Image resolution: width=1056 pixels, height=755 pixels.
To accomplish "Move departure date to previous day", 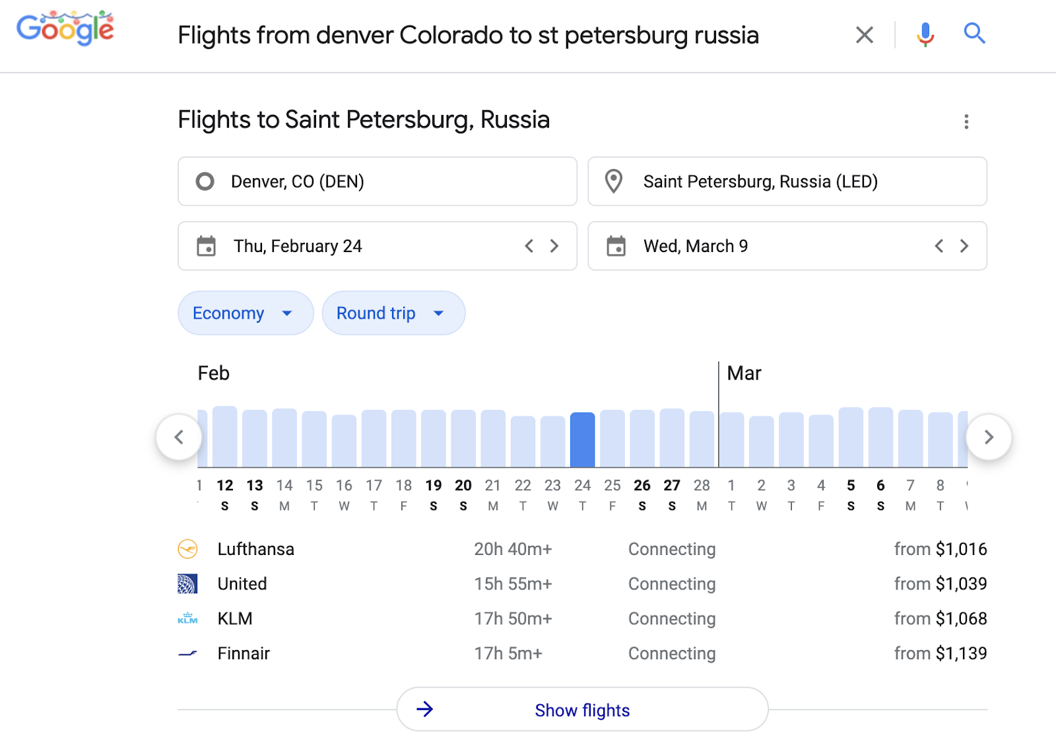I will point(529,246).
